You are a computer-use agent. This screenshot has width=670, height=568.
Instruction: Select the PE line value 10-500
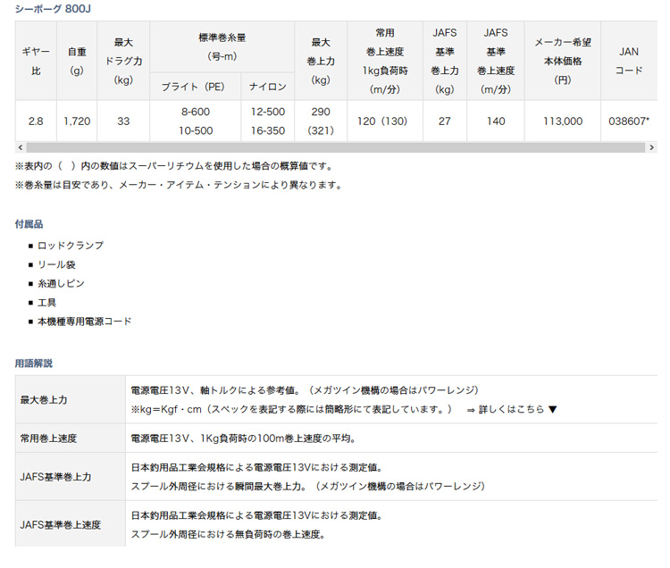click(196, 130)
